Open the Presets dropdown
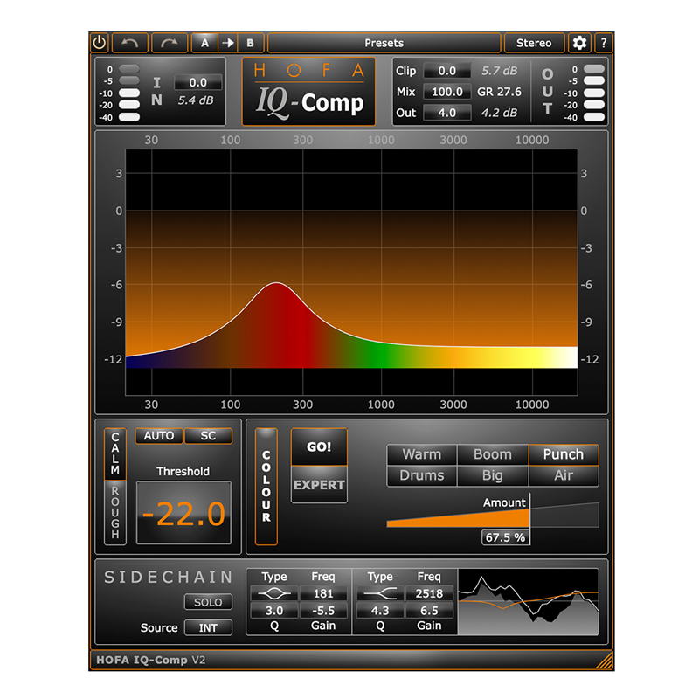This screenshot has width=699, height=699. 384,43
